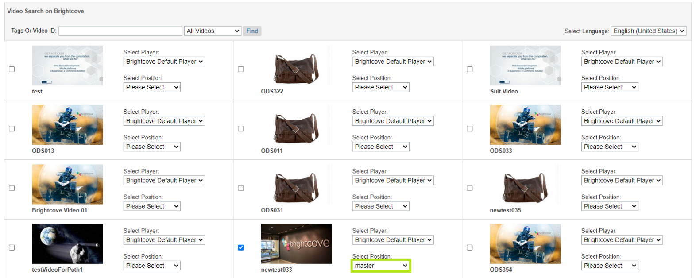Screen dimensions: 696x278
Task: Open position dropdown for Suit Video
Action: click(x=610, y=87)
